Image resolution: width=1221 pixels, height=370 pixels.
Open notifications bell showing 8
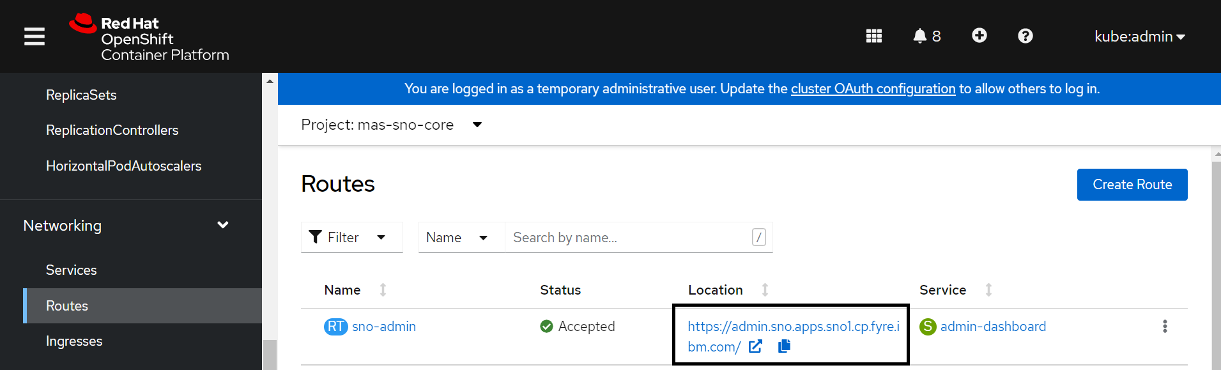pyautogui.click(x=926, y=36)
